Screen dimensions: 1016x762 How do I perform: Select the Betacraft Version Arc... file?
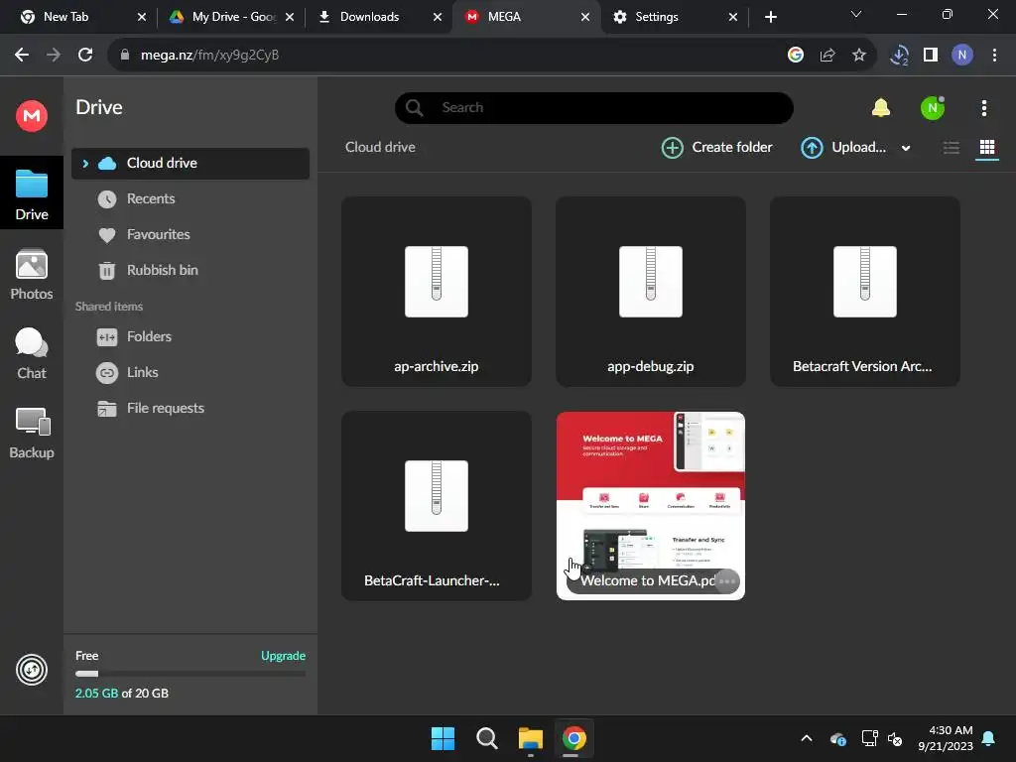tap(865, 292)
